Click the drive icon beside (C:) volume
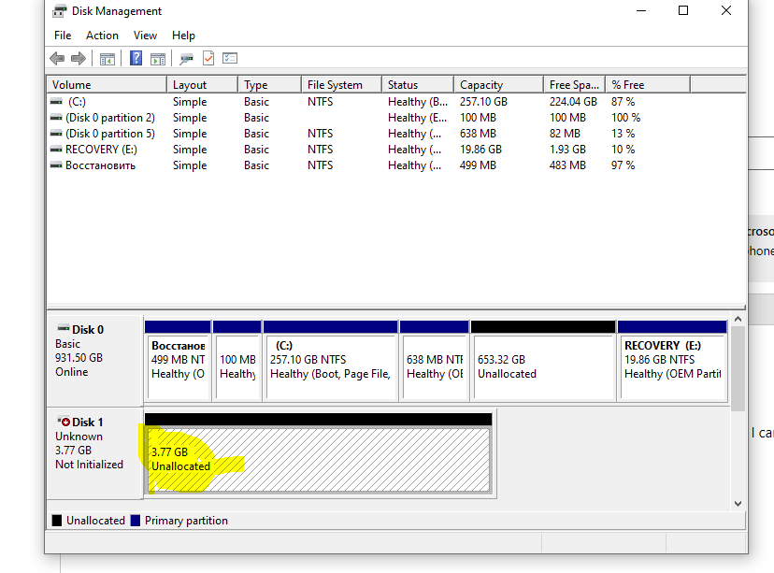 point(56,102)
